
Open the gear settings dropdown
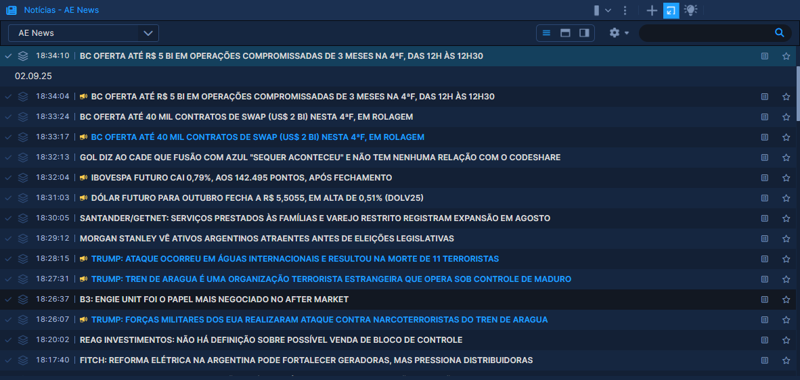click(x=619, y=33)
